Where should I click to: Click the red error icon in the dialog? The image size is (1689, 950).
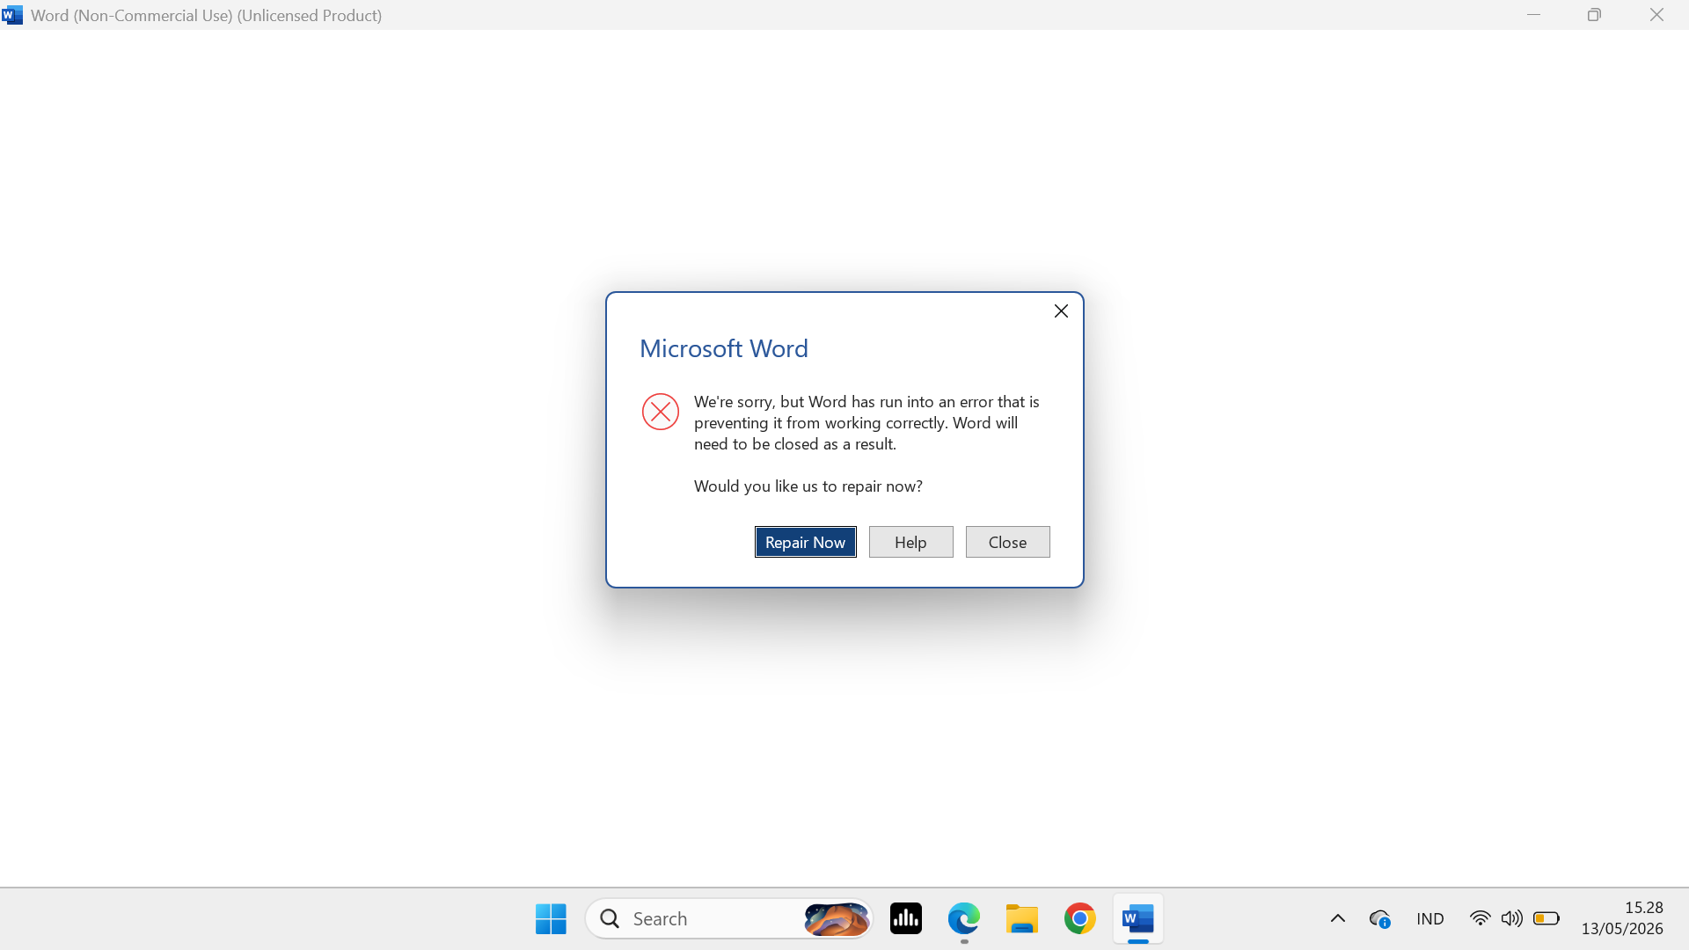coord(660,412)
